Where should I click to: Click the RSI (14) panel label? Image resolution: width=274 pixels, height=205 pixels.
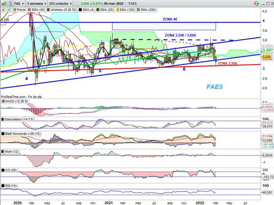(x=11, y=186)
